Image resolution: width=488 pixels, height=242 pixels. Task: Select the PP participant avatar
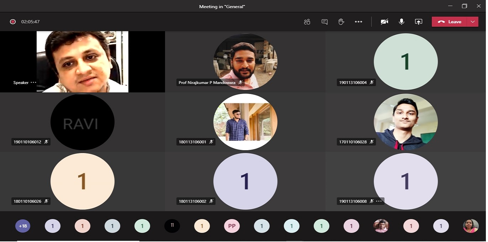[232, 226]
